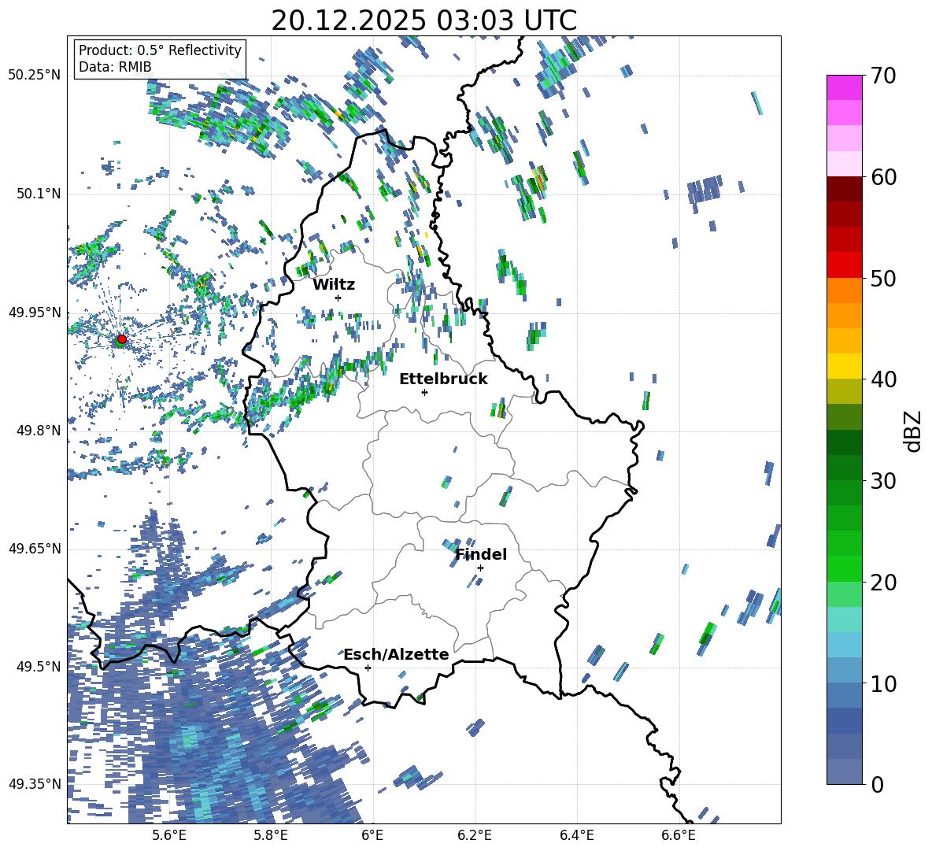Click the Findel city label
Viewport: 932px width, 851px height.
481,554
